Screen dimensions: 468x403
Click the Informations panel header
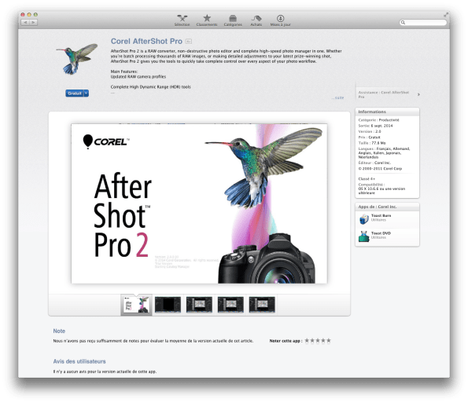tap(387, 112)
